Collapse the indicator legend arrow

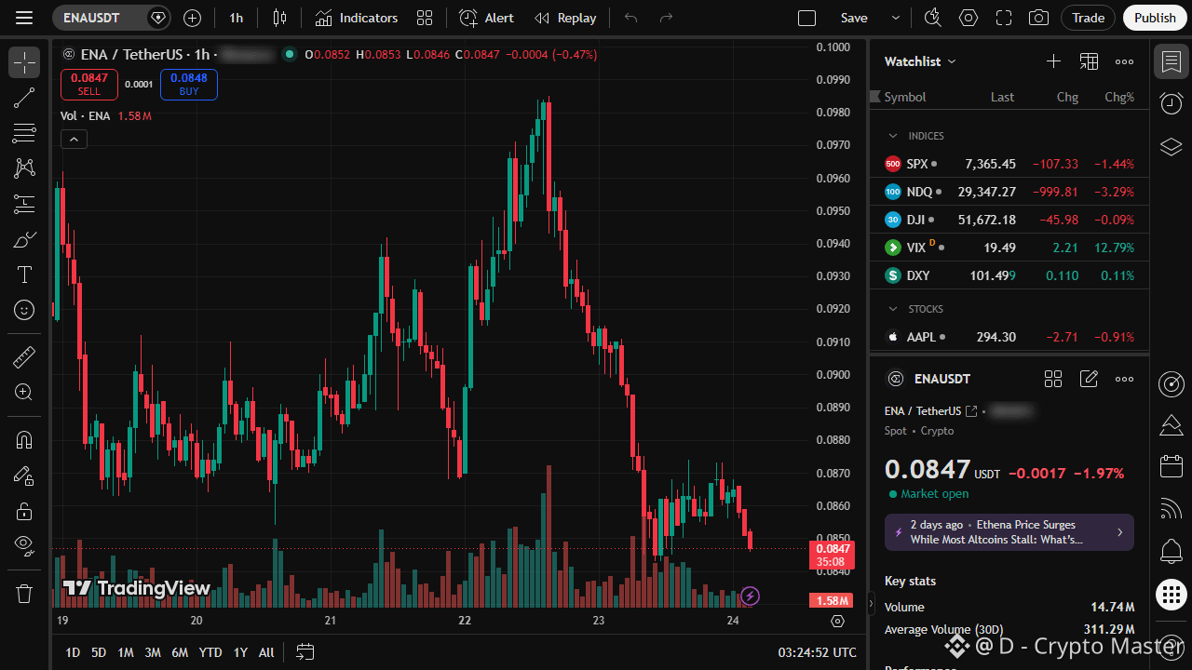click(x=74, y=140)
